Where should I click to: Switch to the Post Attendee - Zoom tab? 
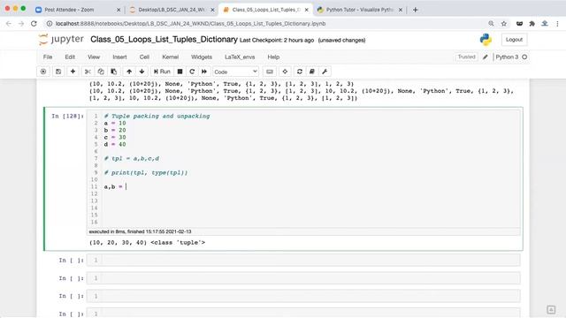click(x=69, y=10)
